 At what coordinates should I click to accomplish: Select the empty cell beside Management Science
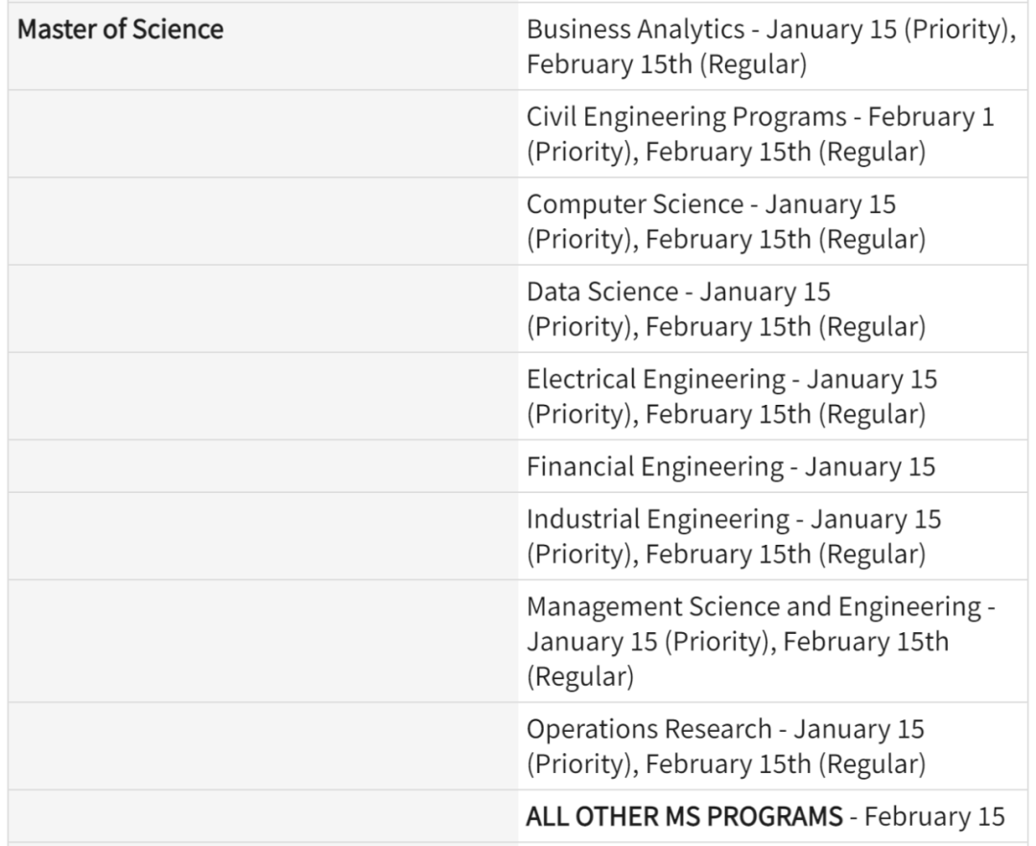click(x=263, y=641)
